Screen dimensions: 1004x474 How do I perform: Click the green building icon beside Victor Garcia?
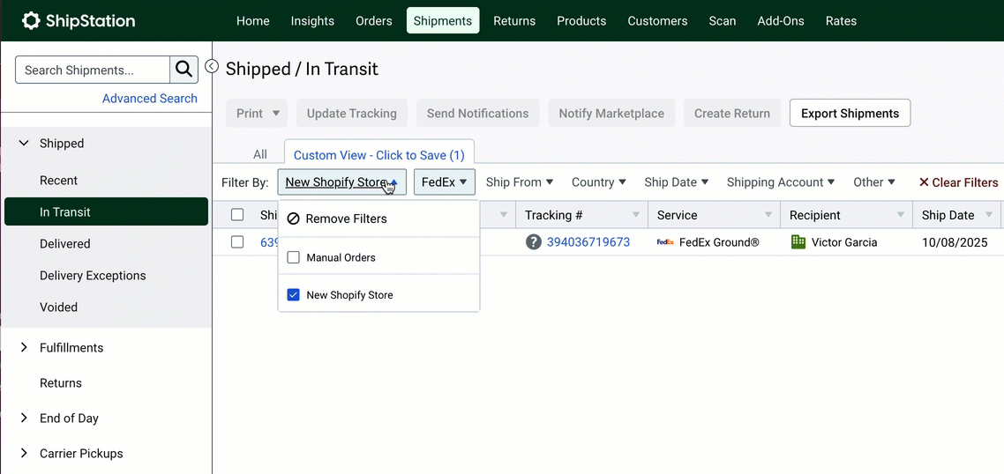(x=798, y=242)
